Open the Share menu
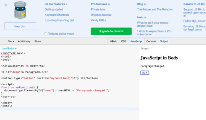The height and width of the screenshot is (120, 206). [38, 42]
